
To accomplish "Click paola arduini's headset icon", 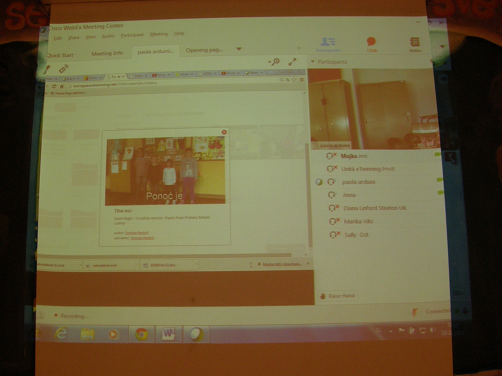I will pyautogui.click(x=332, y=182).
